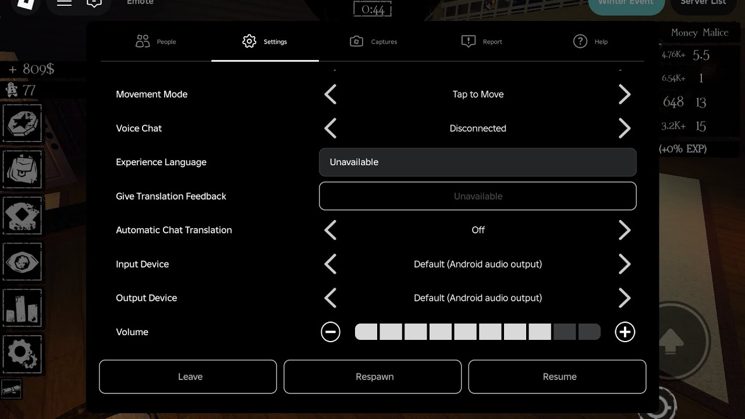Screen dimensions: 745x419
Task: Click the Help question mark icon
Action: (x=580, y=41)
